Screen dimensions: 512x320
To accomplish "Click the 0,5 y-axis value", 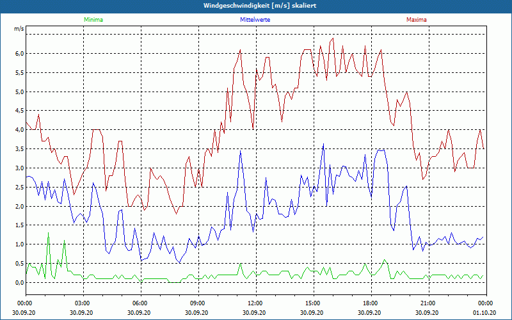I will tap(19, 264).
